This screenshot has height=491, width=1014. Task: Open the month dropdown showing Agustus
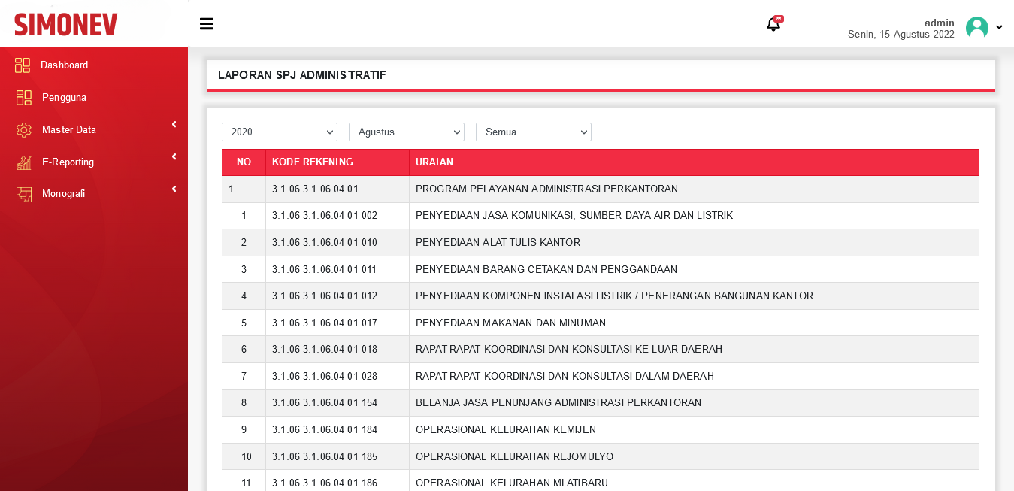(406, 132)
